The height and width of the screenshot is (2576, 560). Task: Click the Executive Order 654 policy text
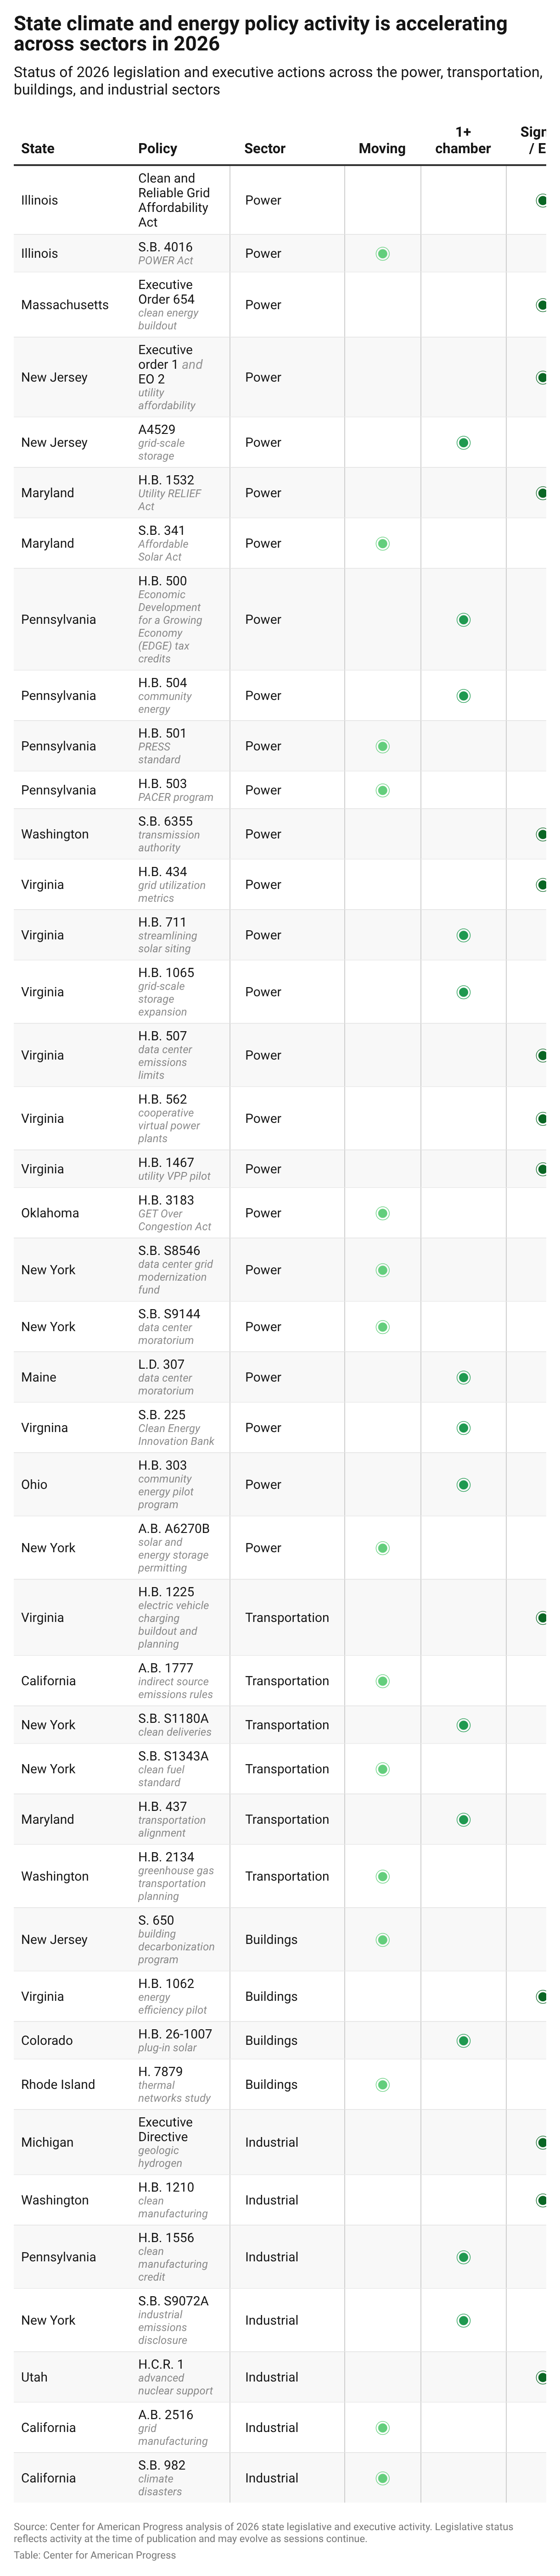[166, 292]
